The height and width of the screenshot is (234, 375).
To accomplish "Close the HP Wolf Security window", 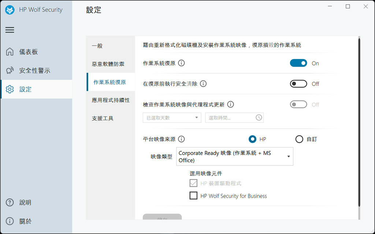I will pos(366,7).
